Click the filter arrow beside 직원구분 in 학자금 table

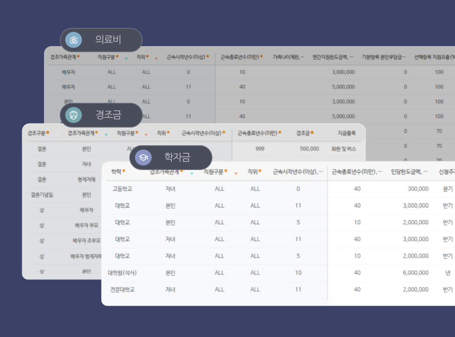pos(236,175)
